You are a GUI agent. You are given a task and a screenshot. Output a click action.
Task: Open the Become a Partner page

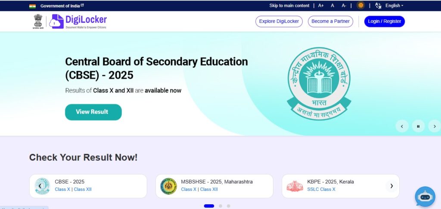click(330, 22)
